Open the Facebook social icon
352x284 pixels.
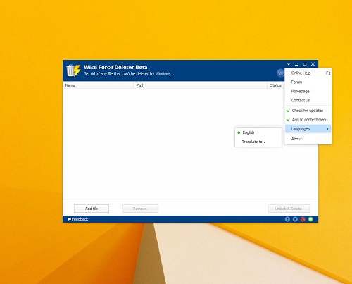click(287, 219)
